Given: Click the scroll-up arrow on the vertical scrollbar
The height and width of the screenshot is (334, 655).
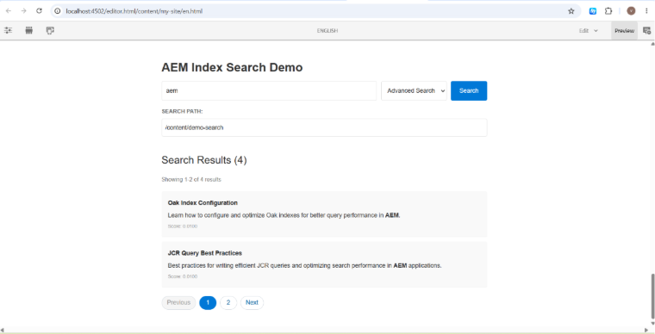Looking at the screenshot, I should [652, 43].
